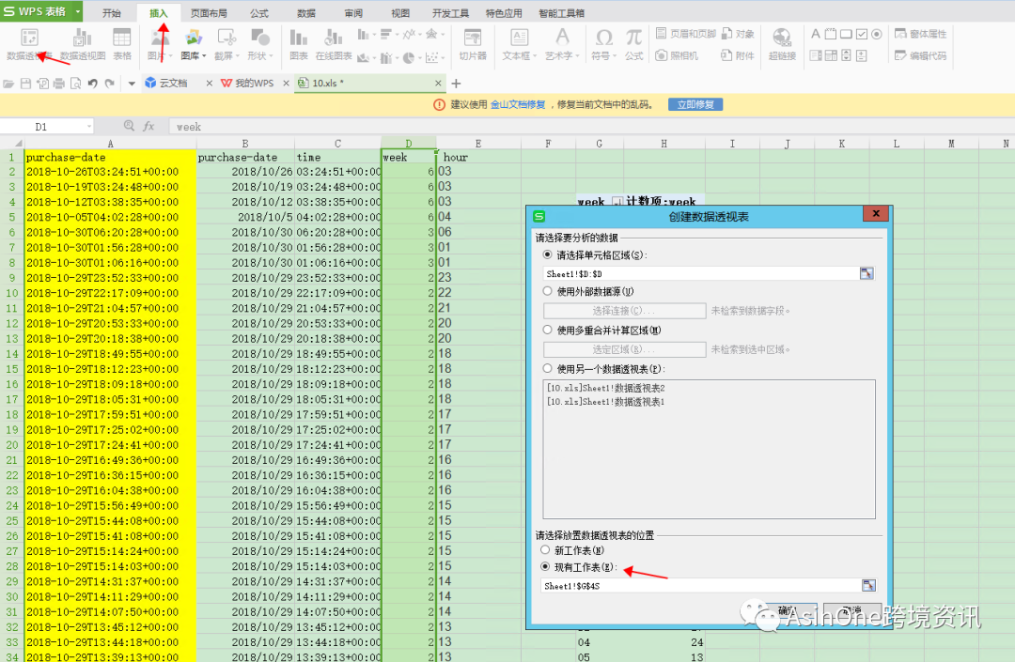Open 窗体属性 form properties

tap(920, 34)
